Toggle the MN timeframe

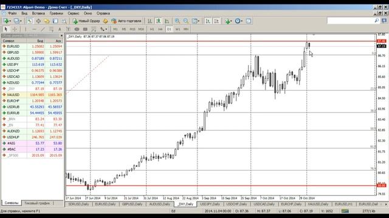186,29
